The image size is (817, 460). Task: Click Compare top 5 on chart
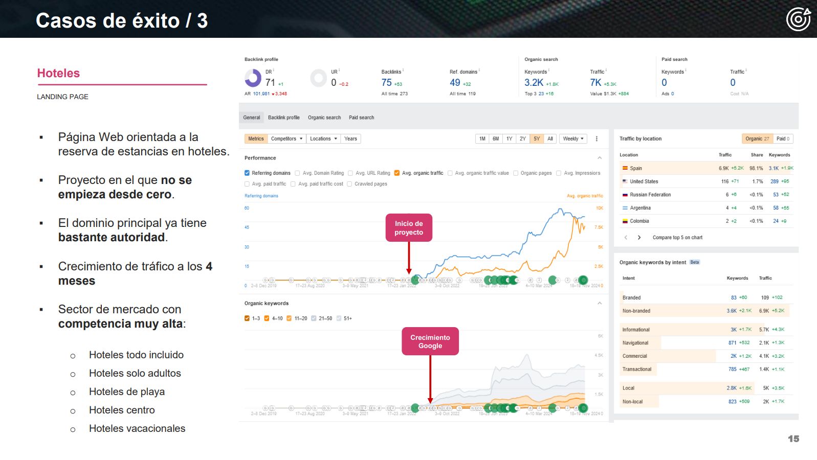coord(677,238)
